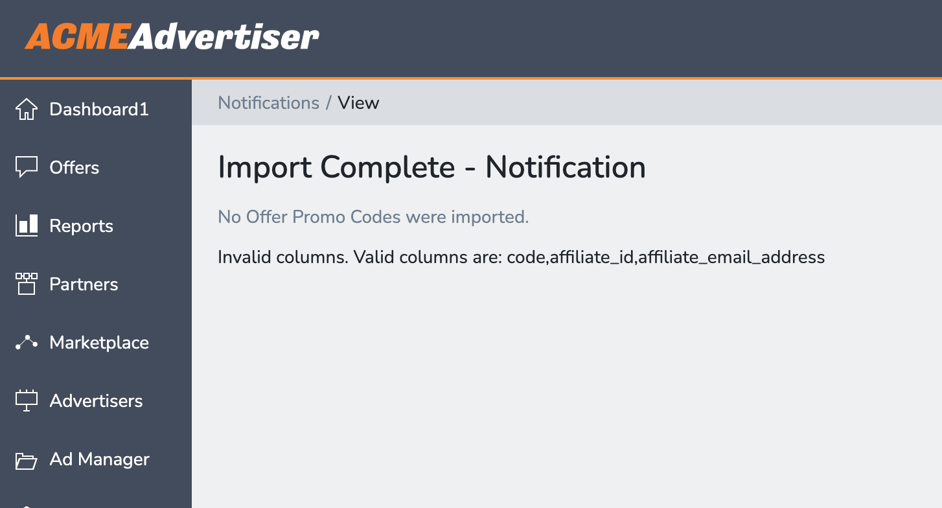Image resolution: width=942 pixels, height=508 pixels.
Task: Click the Marketplace connected-nodes icon
Action: point(26,342)
